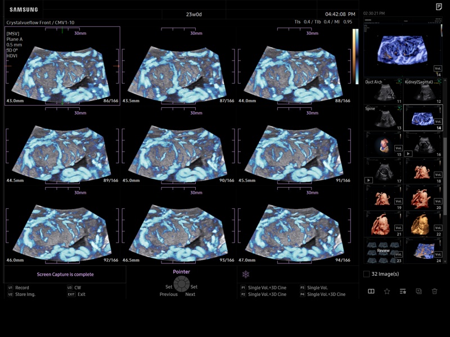
Task: Open the favorites list icon
Action: (403, 291)
